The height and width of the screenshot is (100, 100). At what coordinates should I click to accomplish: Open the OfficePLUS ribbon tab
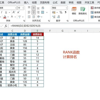coord(14,2)
